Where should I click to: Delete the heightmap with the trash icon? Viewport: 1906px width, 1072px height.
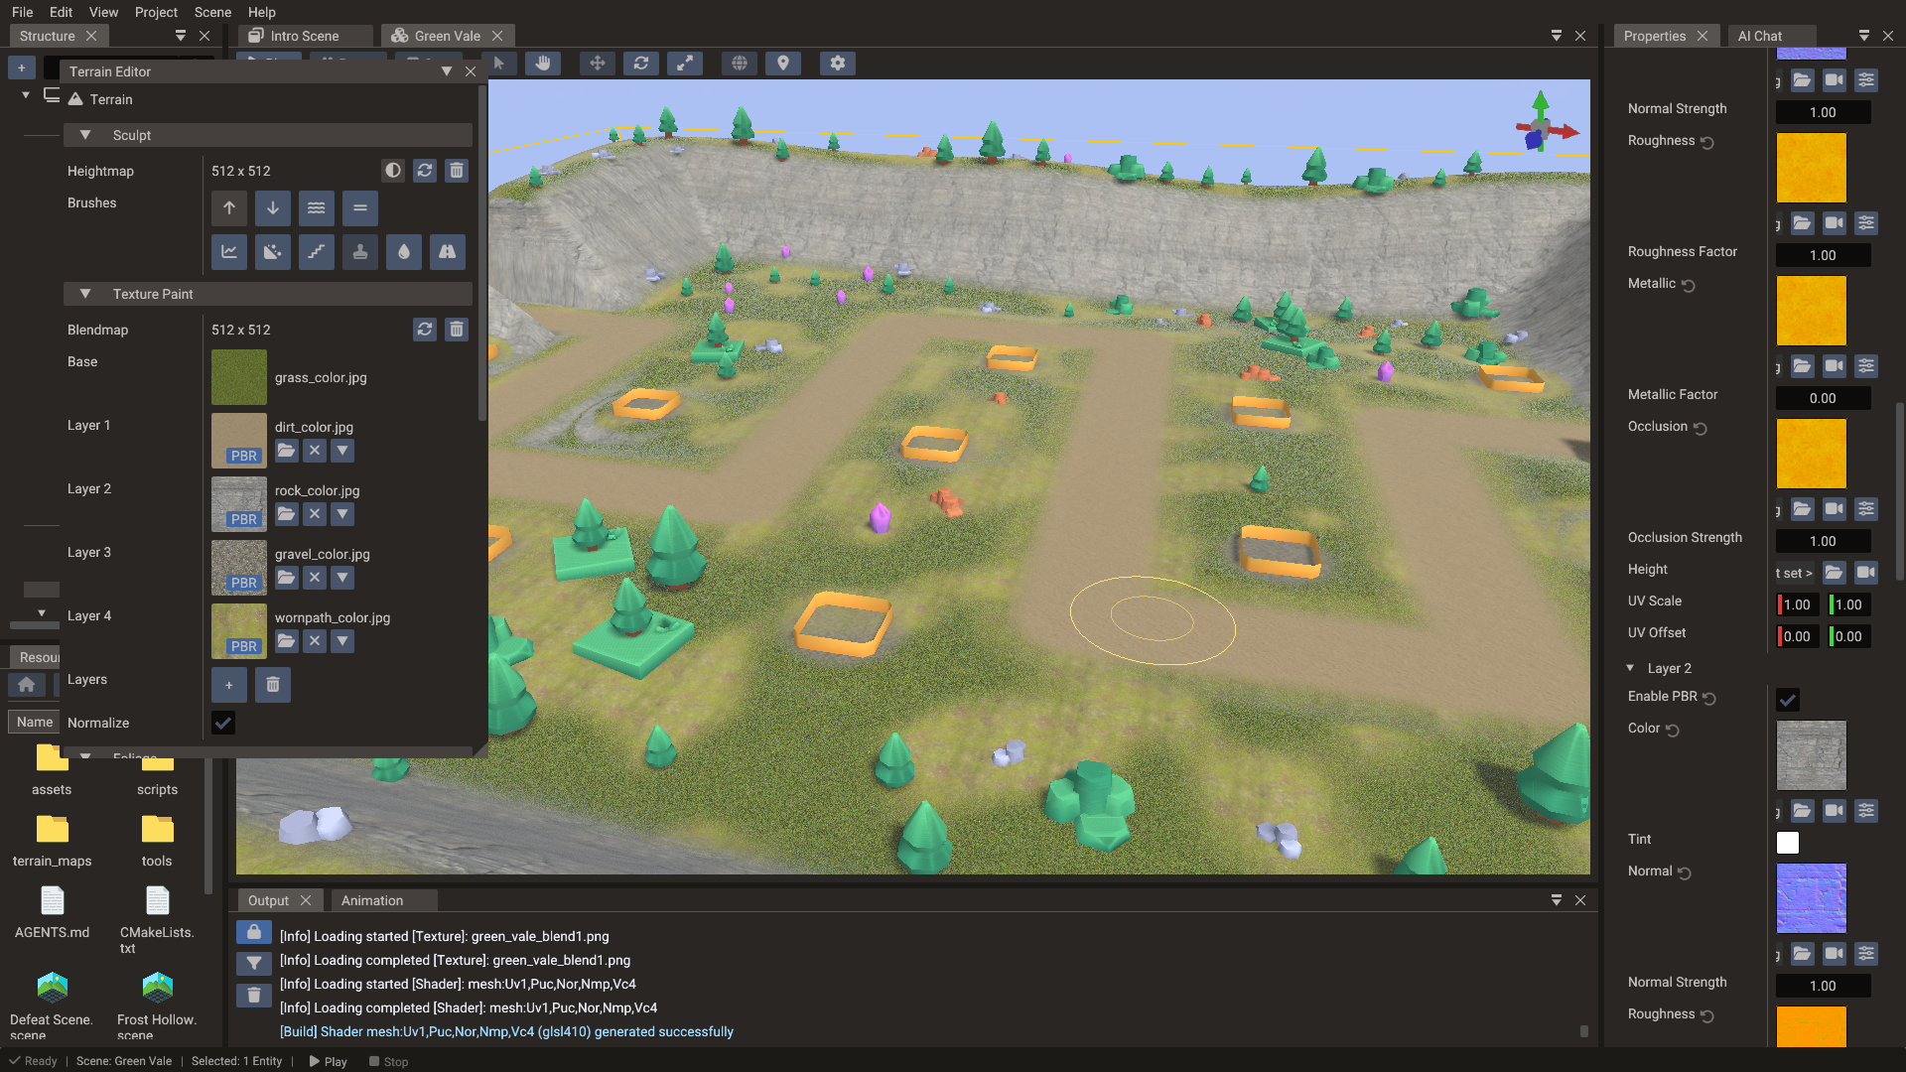pyautogui.click(x=457, y=171)
